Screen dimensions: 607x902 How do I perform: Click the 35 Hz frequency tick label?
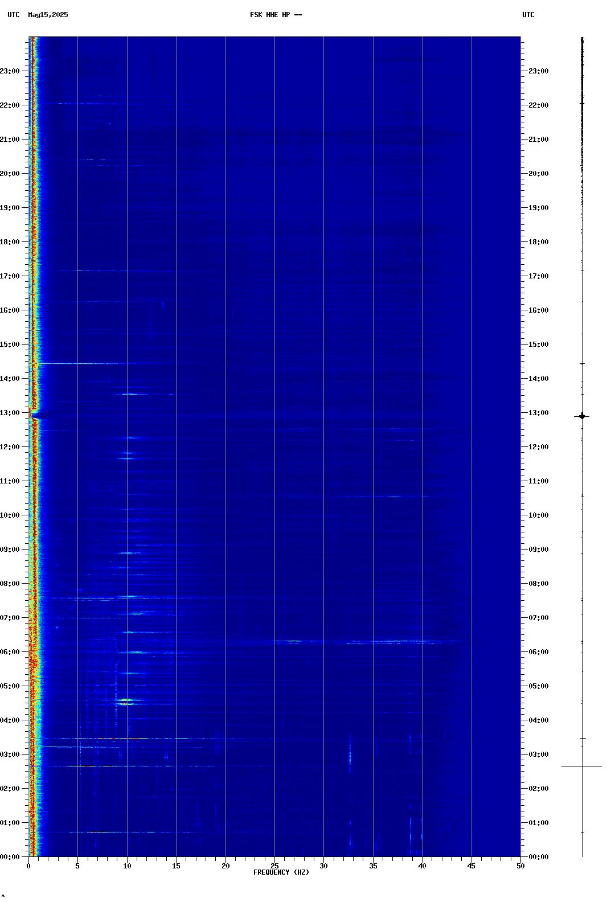point(373,866)
